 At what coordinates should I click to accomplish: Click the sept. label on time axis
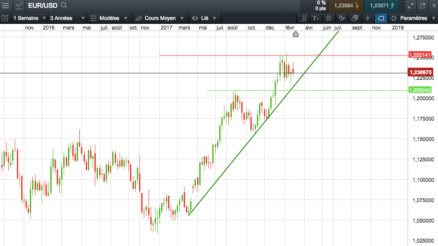click(x=357, y=28)
